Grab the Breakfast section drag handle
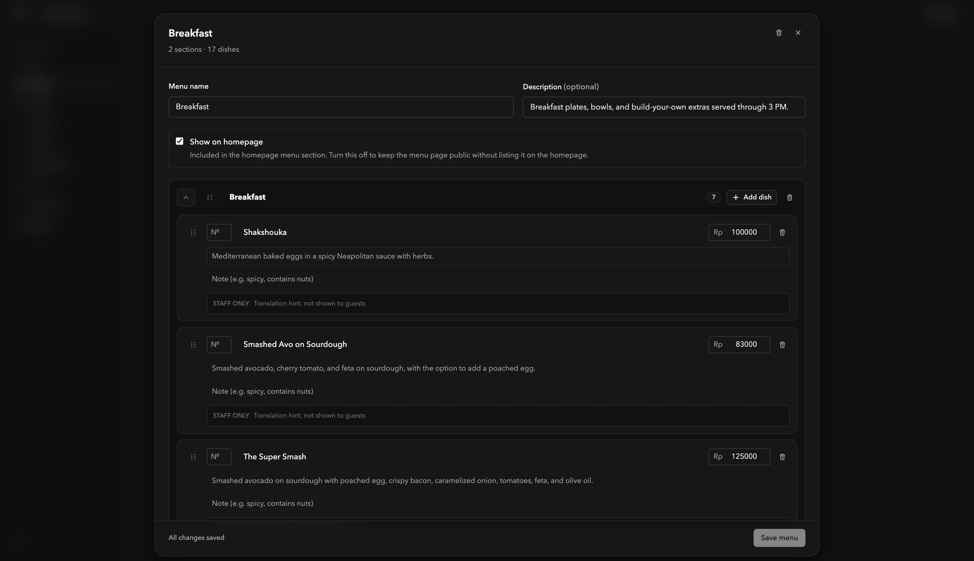Viewport: 974px width, 561px height. (209, 197)
